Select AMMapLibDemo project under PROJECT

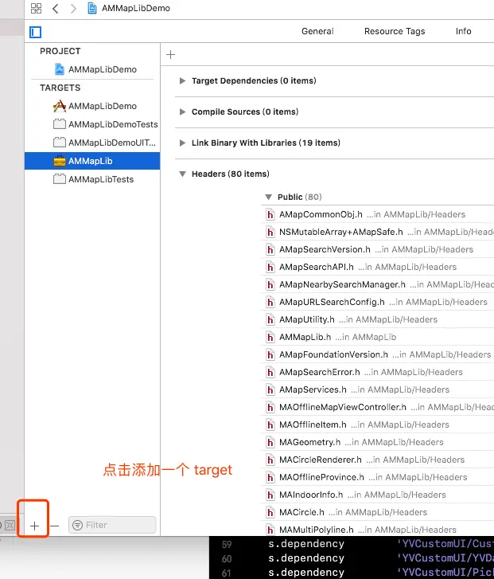[x=92, y=69]
